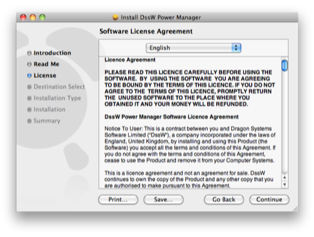This screenshot has width=314, height=237.
Task: Click the Installation step label
Action: point(50,109)
